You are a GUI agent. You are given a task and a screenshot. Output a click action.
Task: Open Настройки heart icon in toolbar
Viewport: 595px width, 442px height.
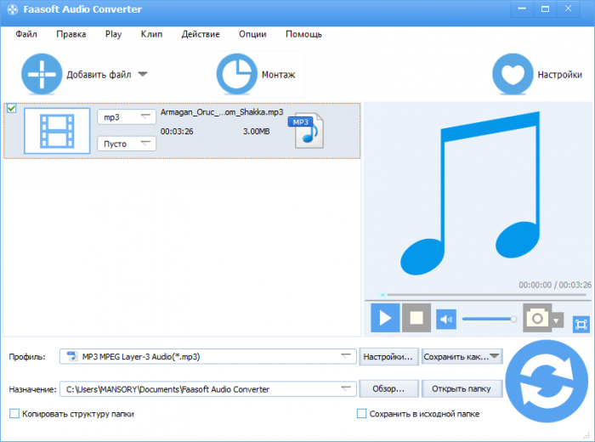(x=513, y=75)
